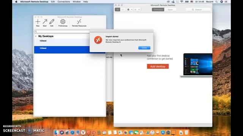Image resolution: width=243 pixels, height=136 pixels.
Task: Open App Store from the Dock
Action: click(163, 132)
